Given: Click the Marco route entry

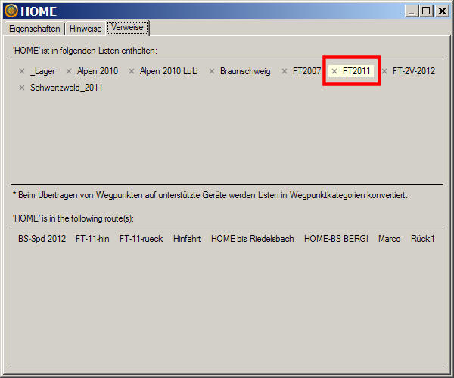Looking at the screenshot, I should 390,239.
